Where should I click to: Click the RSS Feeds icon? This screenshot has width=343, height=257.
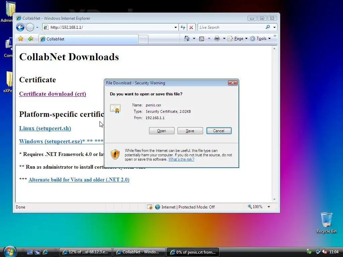[x=202, y=39]
